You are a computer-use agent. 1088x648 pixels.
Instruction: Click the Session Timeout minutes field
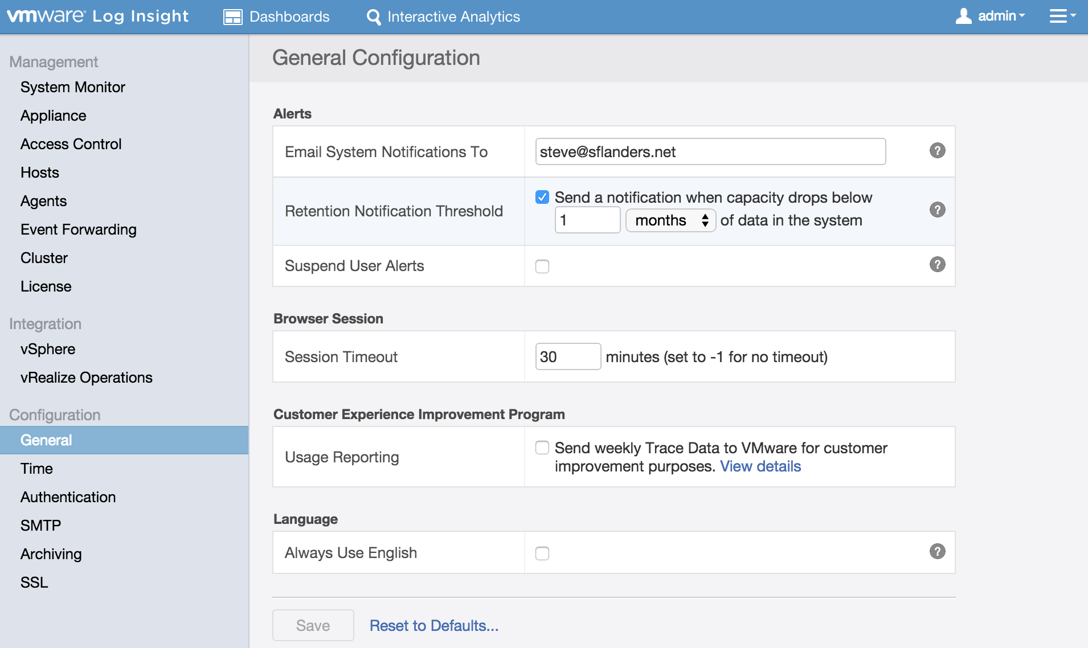tap(567, 356)
